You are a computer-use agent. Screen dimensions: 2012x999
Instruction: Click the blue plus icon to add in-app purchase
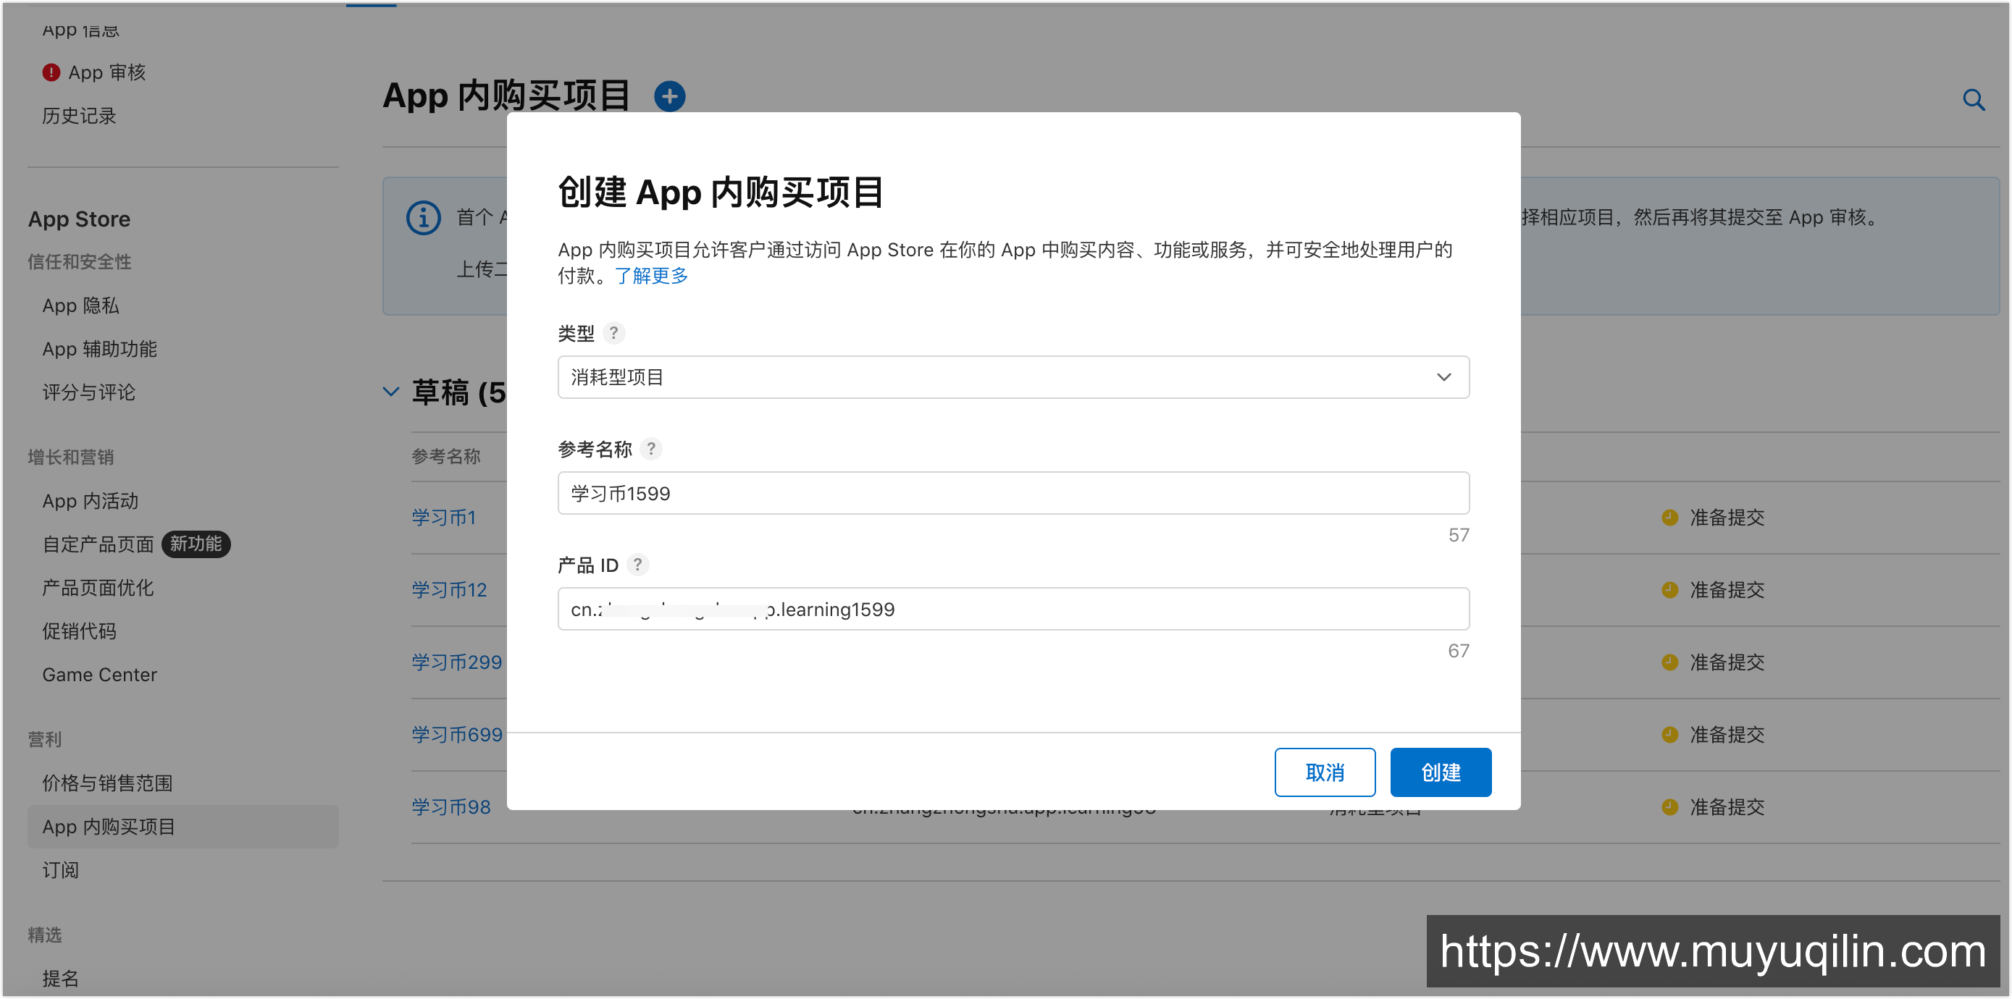click(x=669, y=96)
